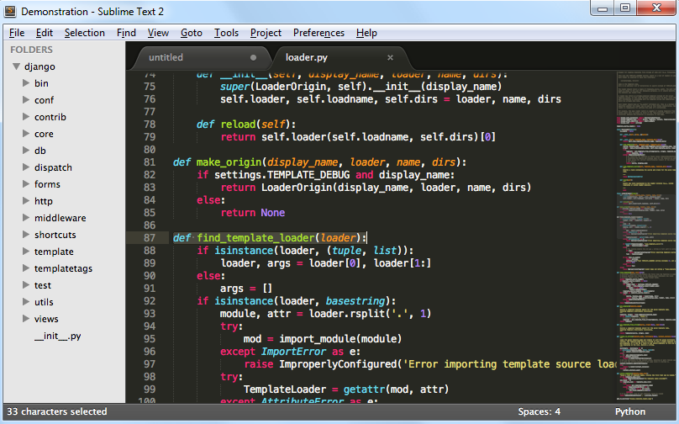Click 'return None' on line 85
This screenshot has width=679, height=424.
(x=253, y=213)
